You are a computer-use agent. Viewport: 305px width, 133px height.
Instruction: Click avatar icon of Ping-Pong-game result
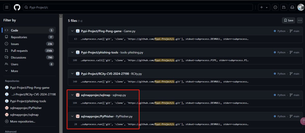(78, 31)
